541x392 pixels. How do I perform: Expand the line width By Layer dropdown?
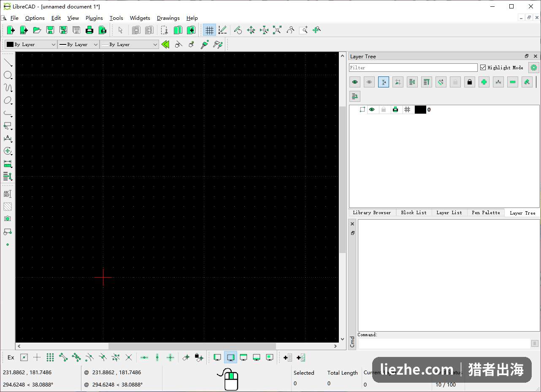point(78,44)
